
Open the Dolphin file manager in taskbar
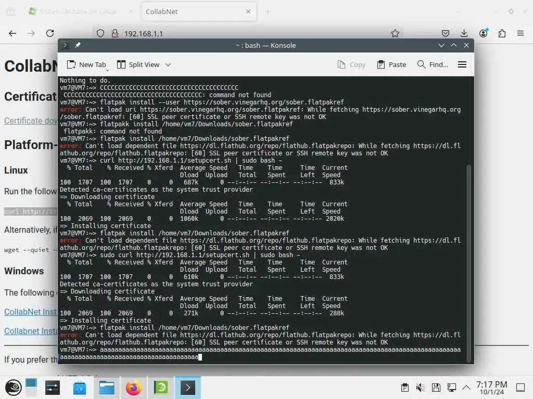pyautogui.click(x=107, y=388)
